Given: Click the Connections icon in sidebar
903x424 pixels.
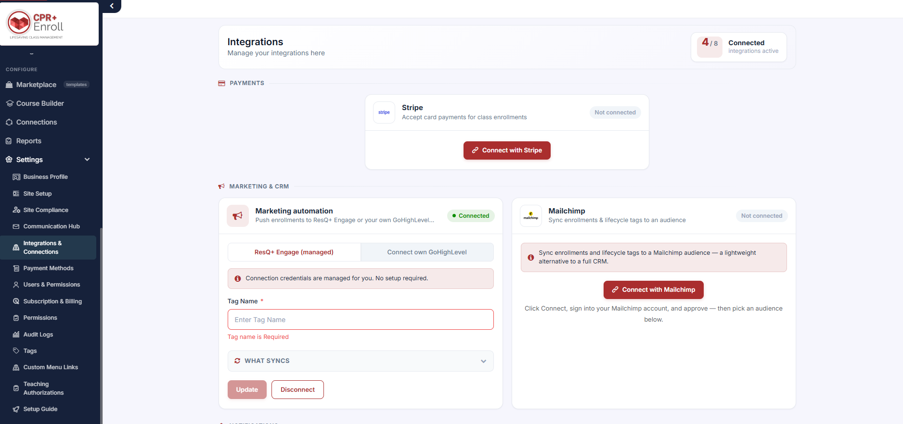Looking at the screenshot, I should pos(9,122).
